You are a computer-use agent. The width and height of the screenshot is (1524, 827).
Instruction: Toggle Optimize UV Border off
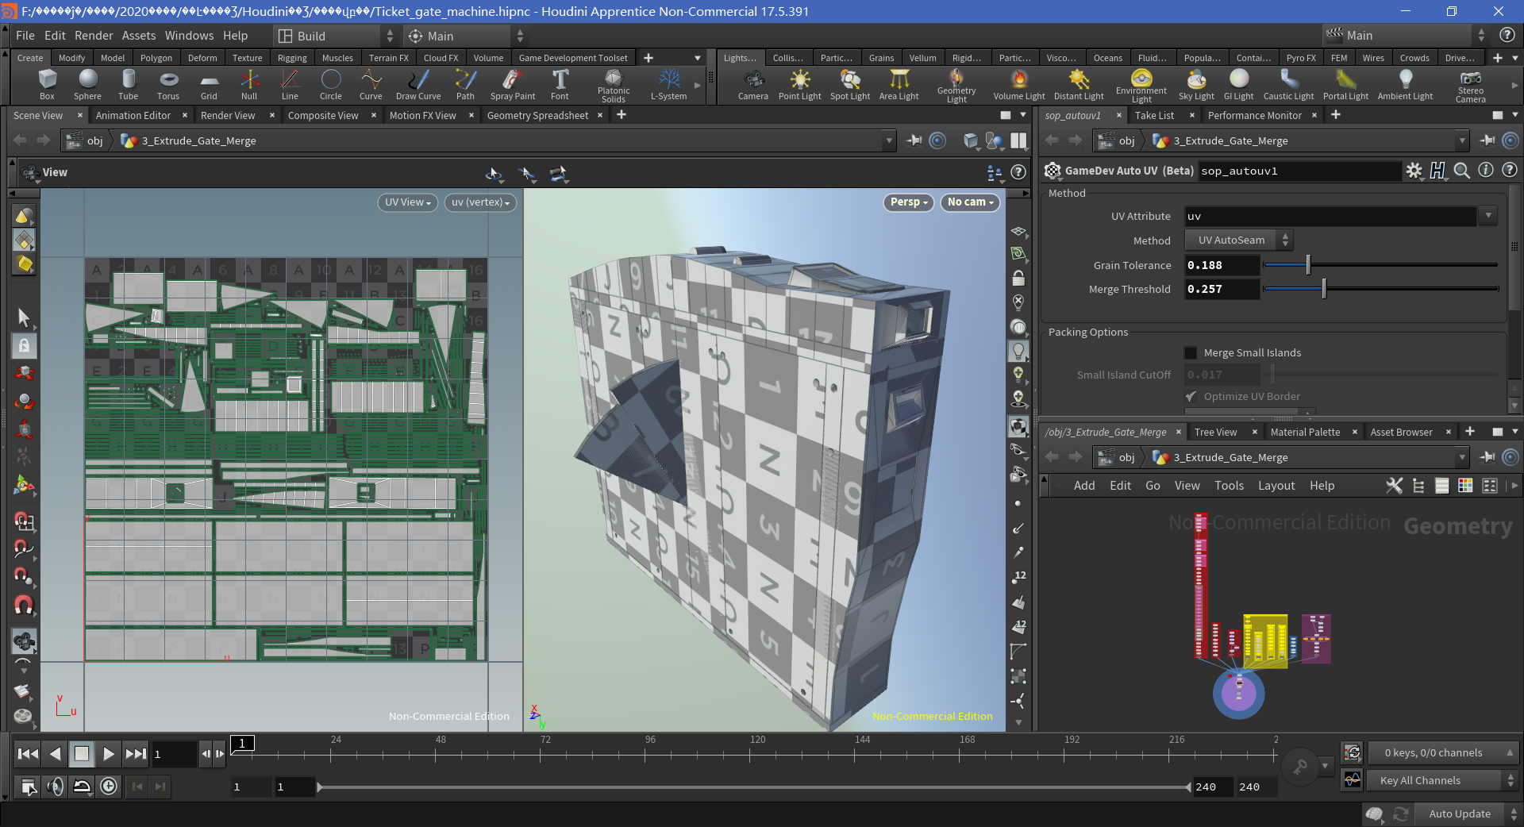coord(1191,396)
